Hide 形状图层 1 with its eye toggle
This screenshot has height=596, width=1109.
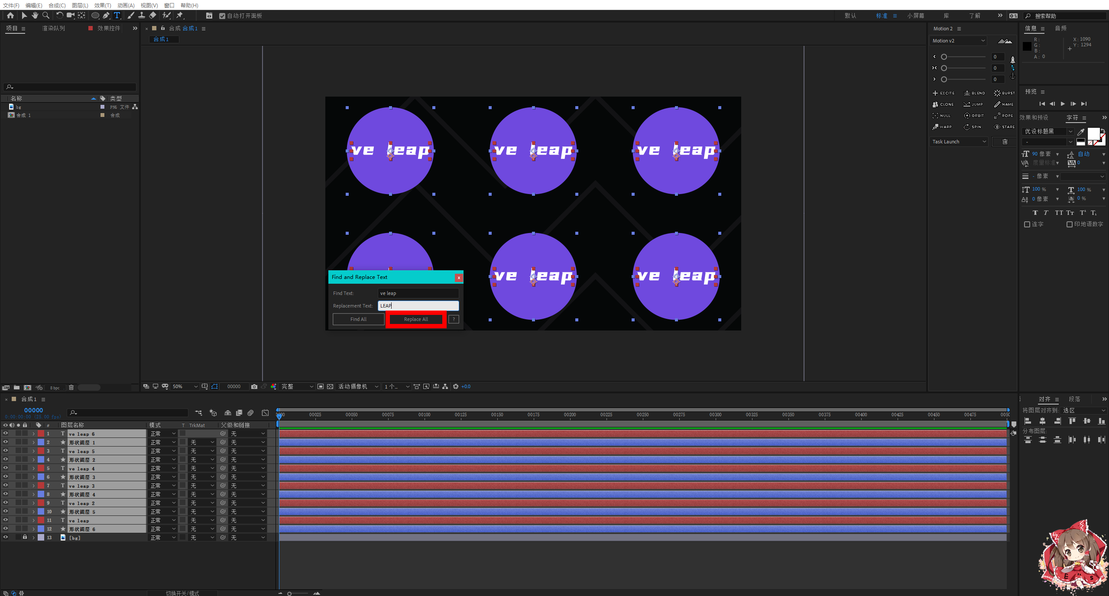pyautogui.click(x=6, y=442)
